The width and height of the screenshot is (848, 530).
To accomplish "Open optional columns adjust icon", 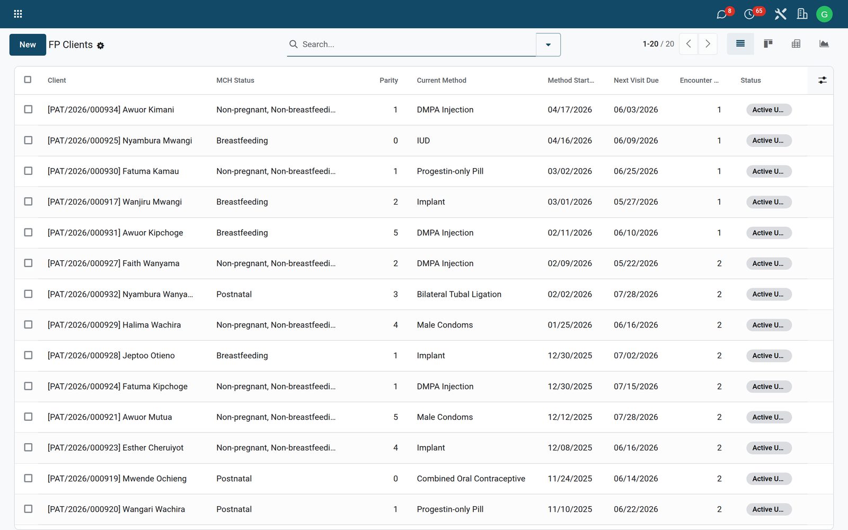I will [822, 80].
